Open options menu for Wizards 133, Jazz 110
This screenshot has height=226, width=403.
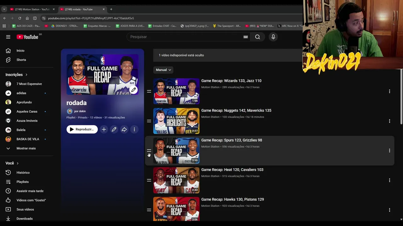389,91
